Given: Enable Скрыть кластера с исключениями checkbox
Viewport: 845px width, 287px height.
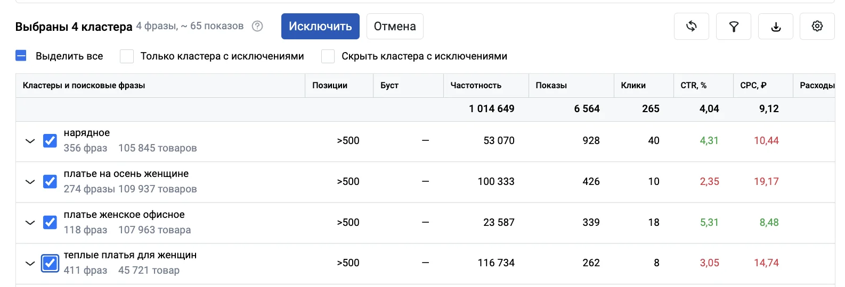Looking at the screenshot, I should click(x=328, y=56).
